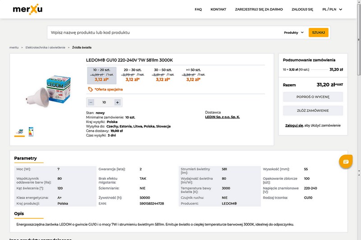361x240 pixels.
Task: Click the Żywotność value 50000
Action: 144,198
